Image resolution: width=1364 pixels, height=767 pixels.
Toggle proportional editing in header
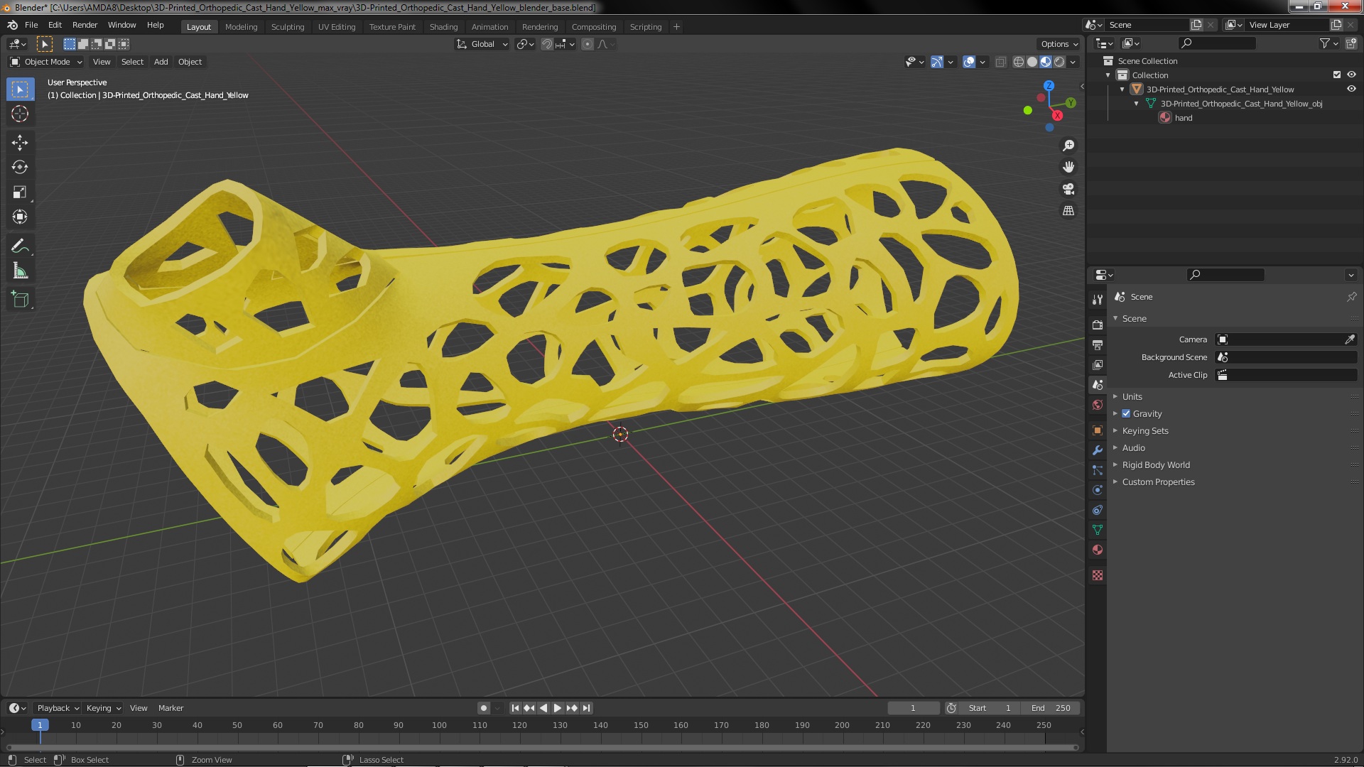pyautogui.click(x=588, y=44)
